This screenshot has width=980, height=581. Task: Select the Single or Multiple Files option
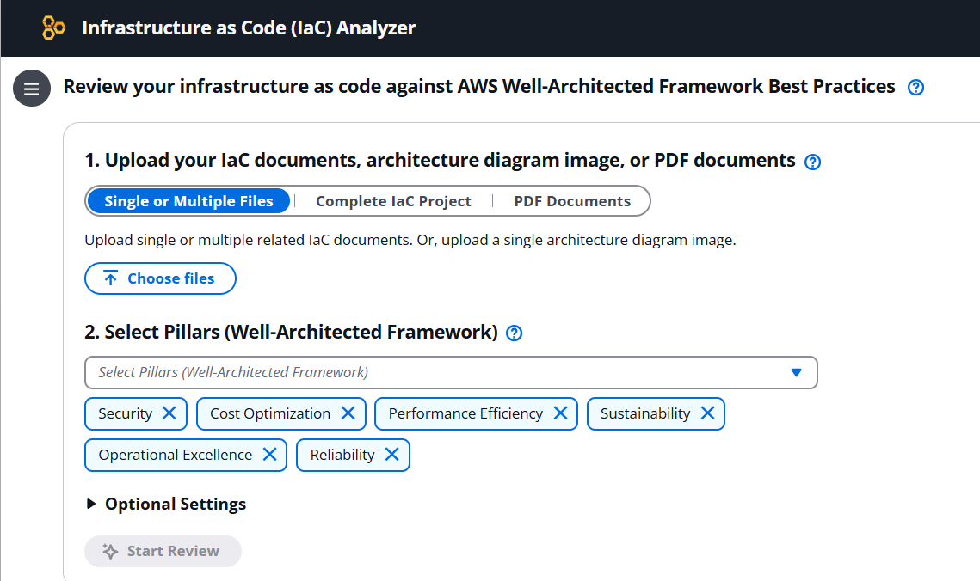click(188, 201)
